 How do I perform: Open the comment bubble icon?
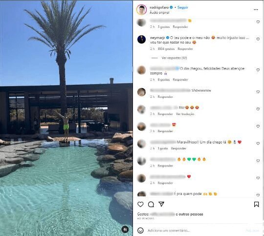click(151, 204)
